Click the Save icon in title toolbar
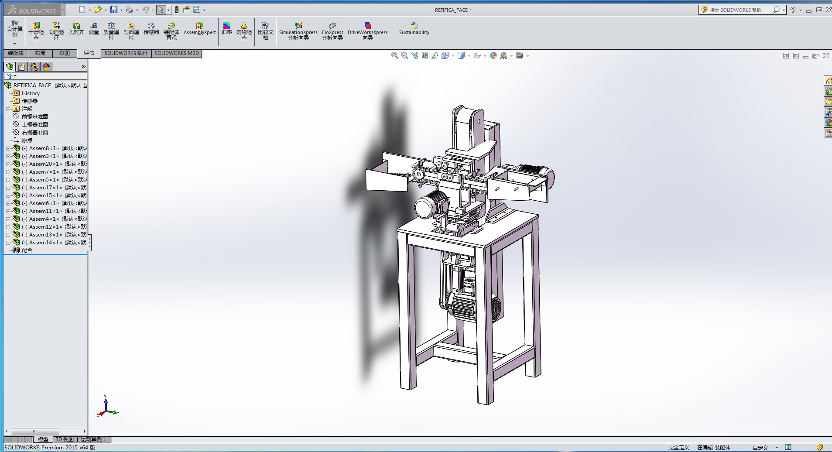The height and width of the screenshot is (452, 832). coord(114,10)
